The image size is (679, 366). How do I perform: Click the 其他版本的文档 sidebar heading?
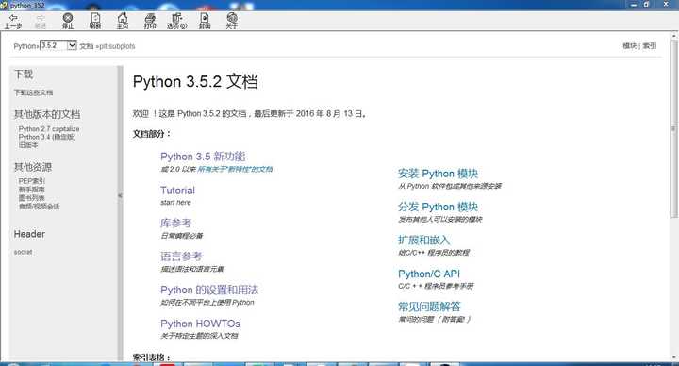coord(47,114)
